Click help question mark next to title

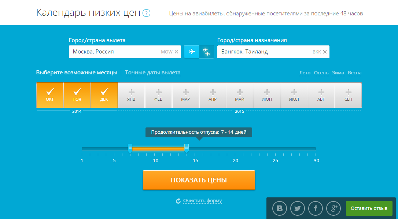(147, 14)
